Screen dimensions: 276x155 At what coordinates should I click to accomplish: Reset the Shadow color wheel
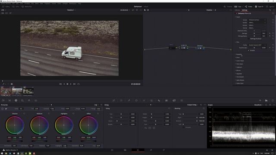(24, 114)
